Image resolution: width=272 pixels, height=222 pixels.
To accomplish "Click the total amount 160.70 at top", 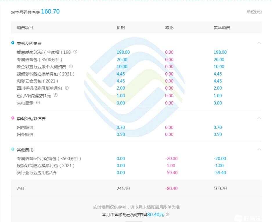I will point(50,11).
